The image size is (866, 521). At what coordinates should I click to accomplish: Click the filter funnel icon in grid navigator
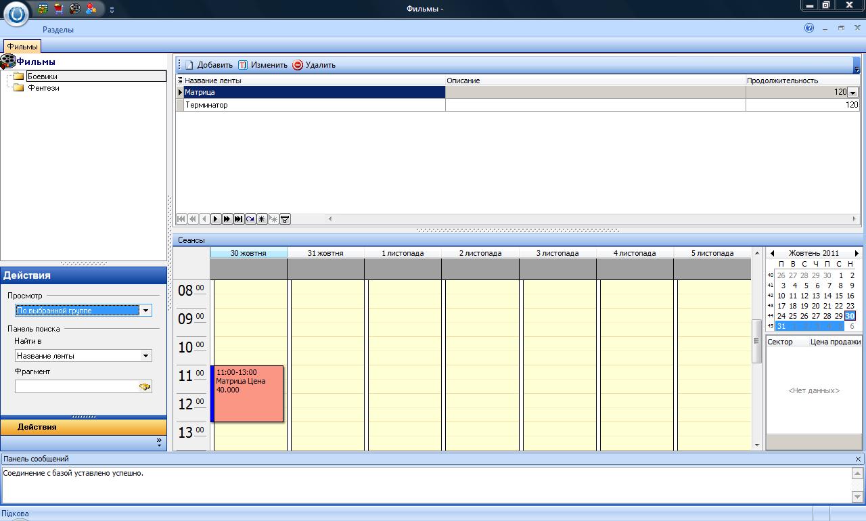285,219
